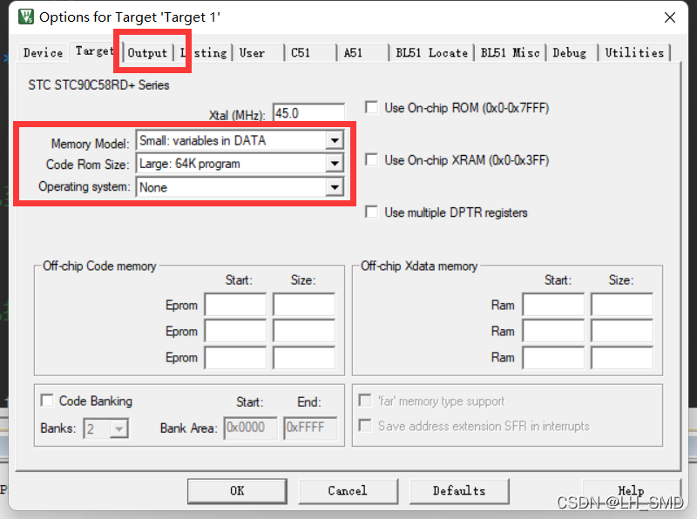Click the Cancel button

click(x=348, y=490)
